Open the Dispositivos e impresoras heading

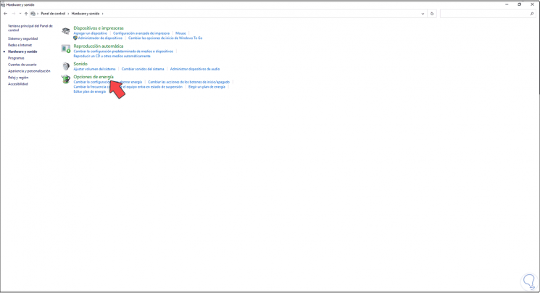(x=99, y=28)
